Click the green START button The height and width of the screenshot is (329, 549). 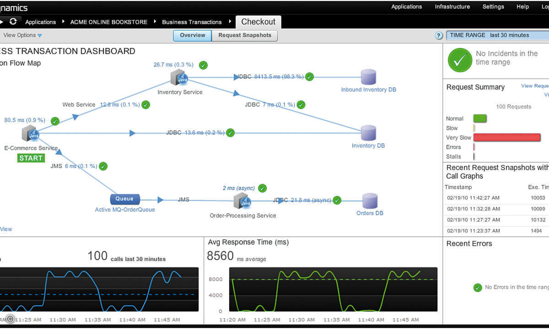(x=31, y=158)
